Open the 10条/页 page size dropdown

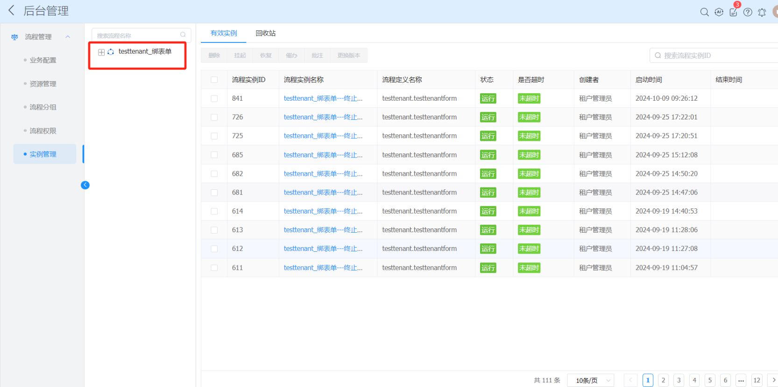[590, 380]
